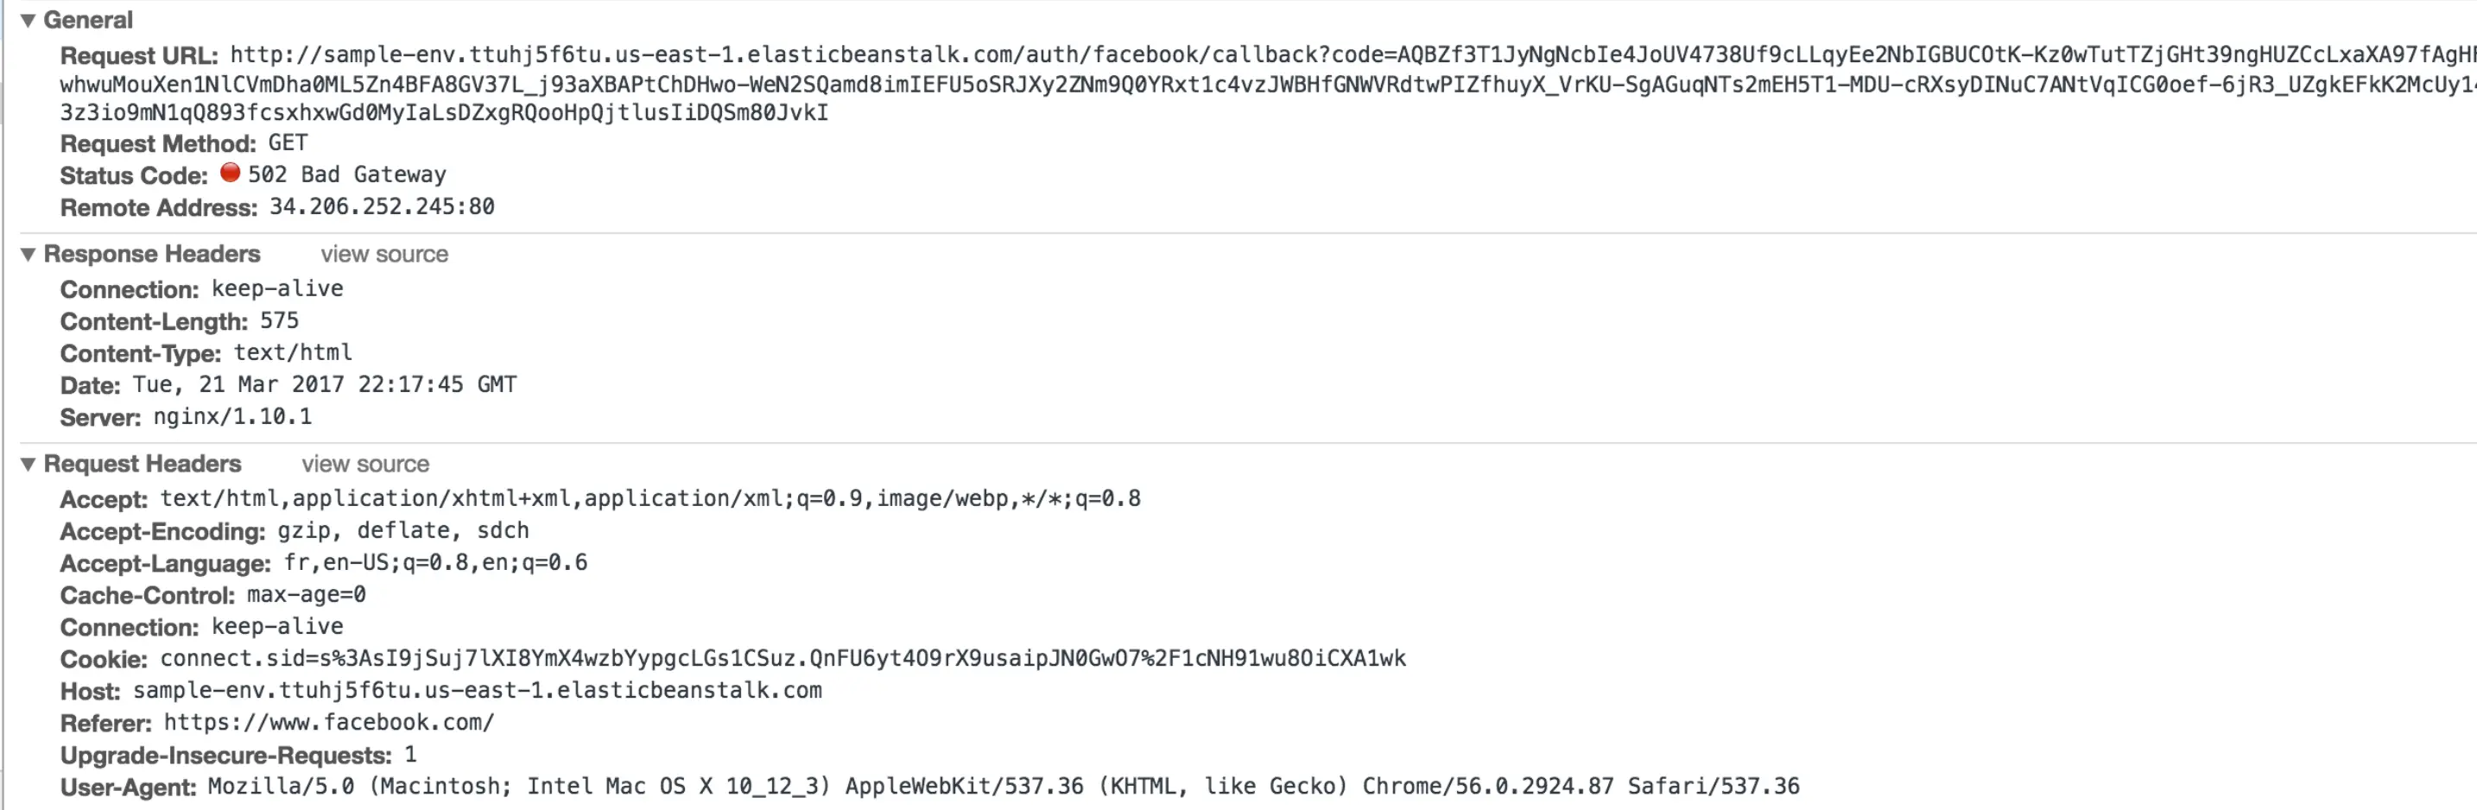The height and width of the screenshot is (810, 2477).
Task: Click the Server nginx/1.10.1 value
Action: [x=232, y=416]
